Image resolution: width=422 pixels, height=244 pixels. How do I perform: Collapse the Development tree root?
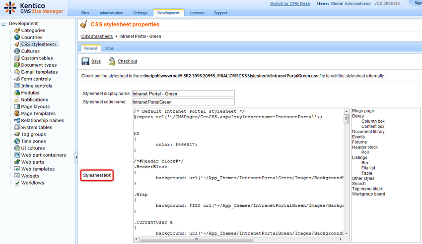[3, 24]
